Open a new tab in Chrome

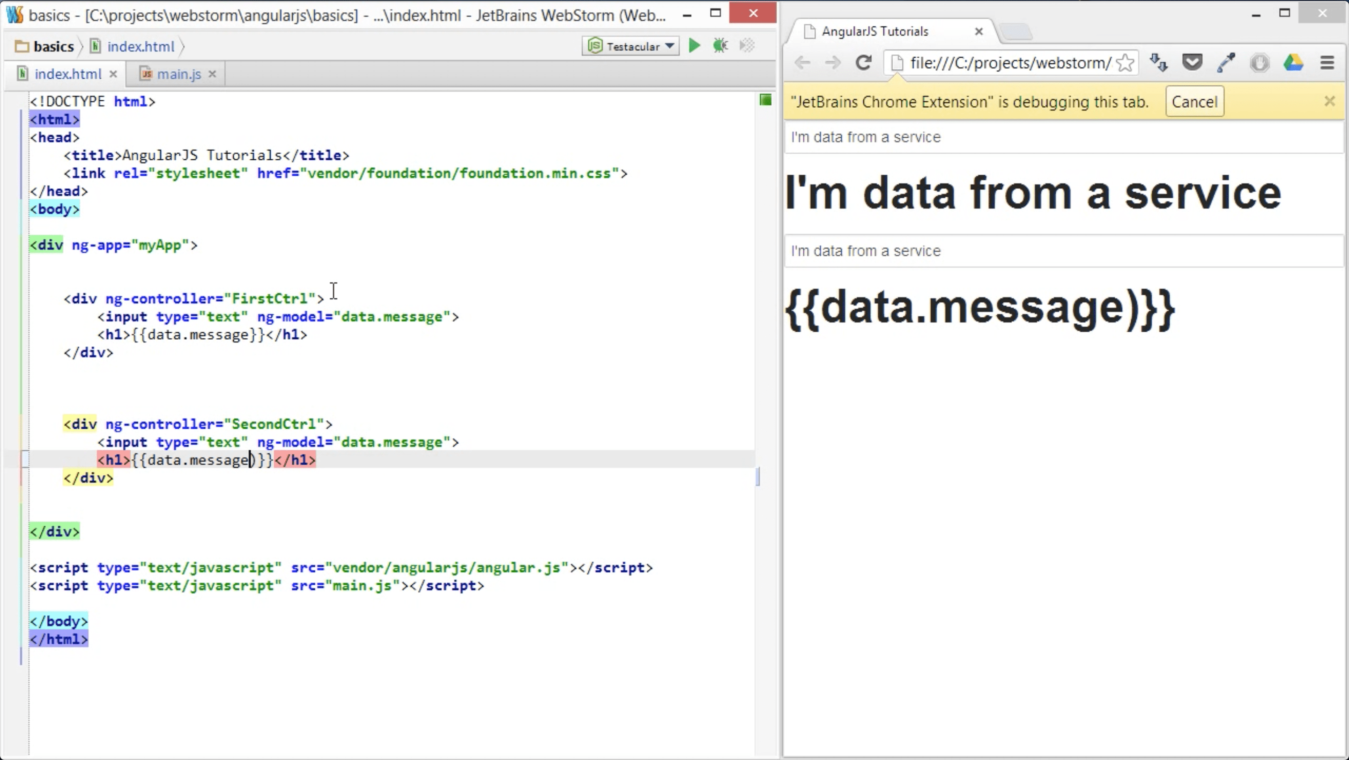point(1016,32)
